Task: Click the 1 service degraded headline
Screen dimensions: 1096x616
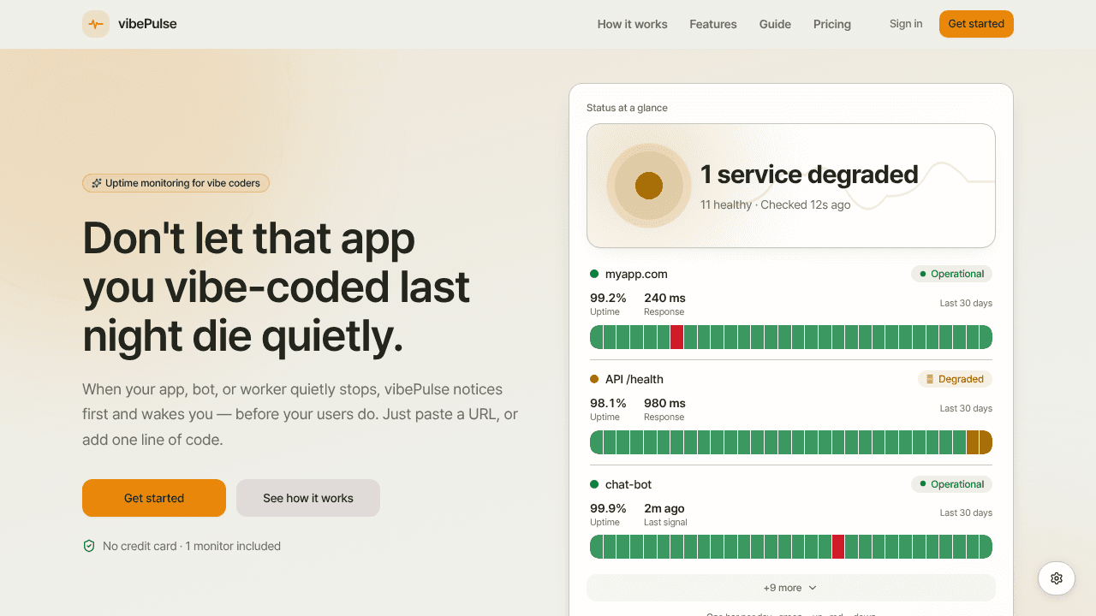Action: pyautogui.click(x=809, y=175)
